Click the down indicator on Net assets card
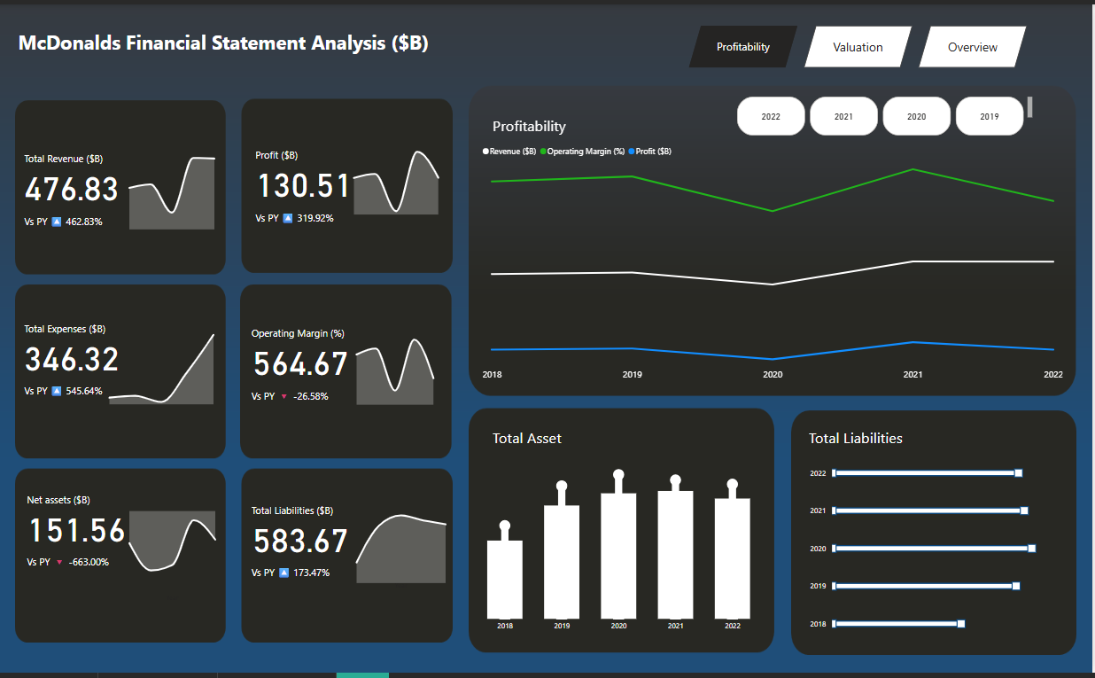 tap(58, 562)
